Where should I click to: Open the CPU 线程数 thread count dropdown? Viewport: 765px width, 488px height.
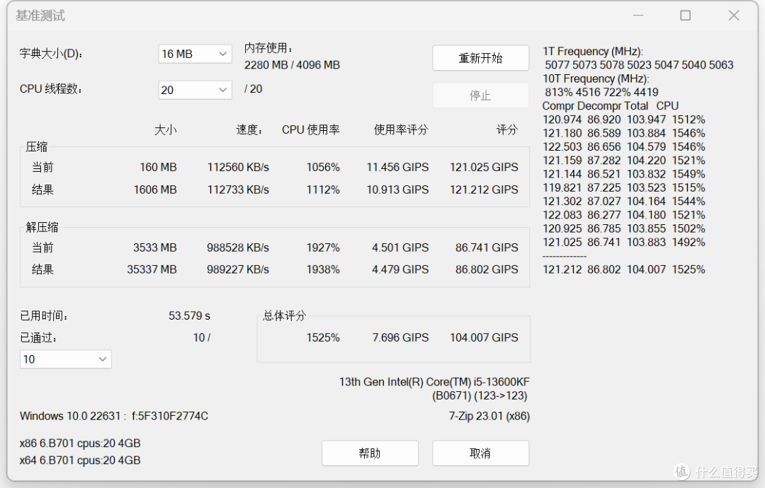195,90
